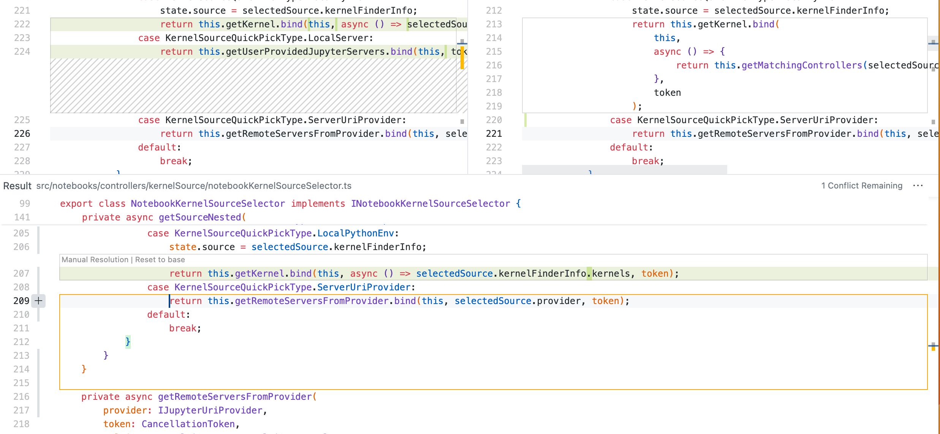Select the Result editor label

(x=17, y=186)
